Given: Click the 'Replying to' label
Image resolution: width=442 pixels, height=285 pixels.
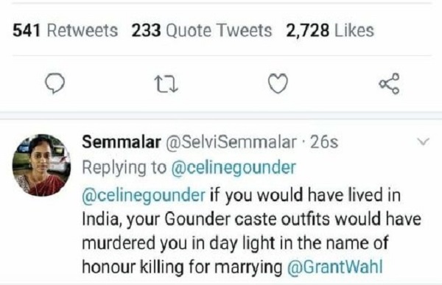Looking at the screenshot, I should 124,168.
